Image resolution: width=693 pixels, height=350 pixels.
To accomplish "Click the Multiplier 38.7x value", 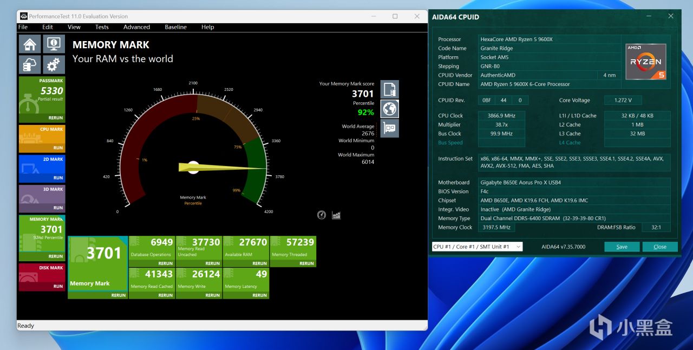I will click(501, 124).
